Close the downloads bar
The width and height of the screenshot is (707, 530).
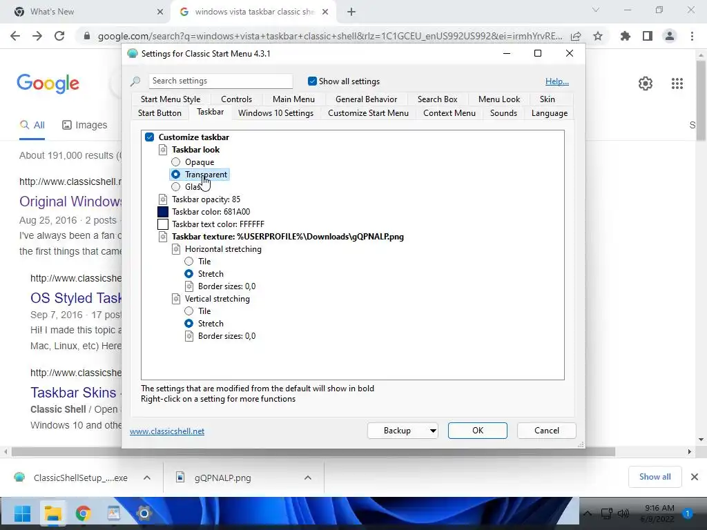point(695,477)
